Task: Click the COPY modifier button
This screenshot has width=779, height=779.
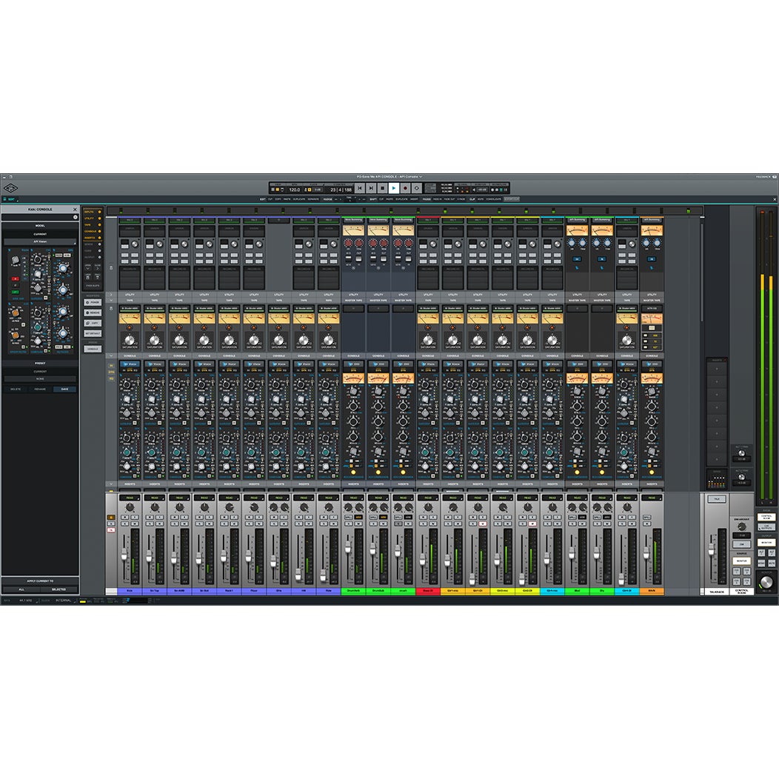Action: point(93,323)
